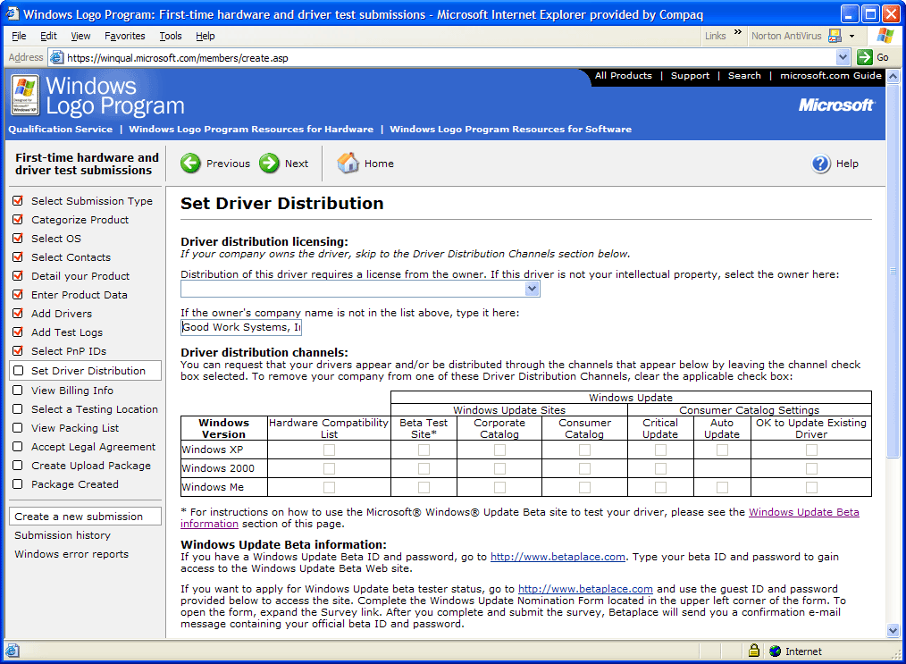Click the green Next arrow icon
The image size is (906, 664).
click(270, 164)
